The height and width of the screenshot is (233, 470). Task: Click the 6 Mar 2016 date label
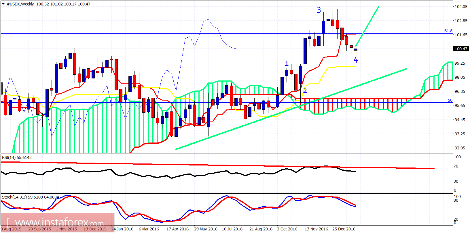point(149,229)
